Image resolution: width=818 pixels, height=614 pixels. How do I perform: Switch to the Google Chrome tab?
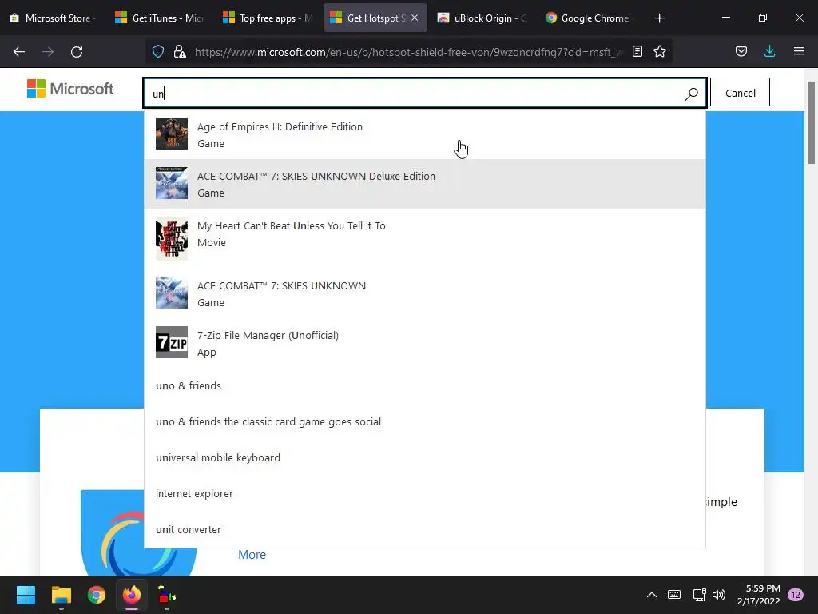590,18
